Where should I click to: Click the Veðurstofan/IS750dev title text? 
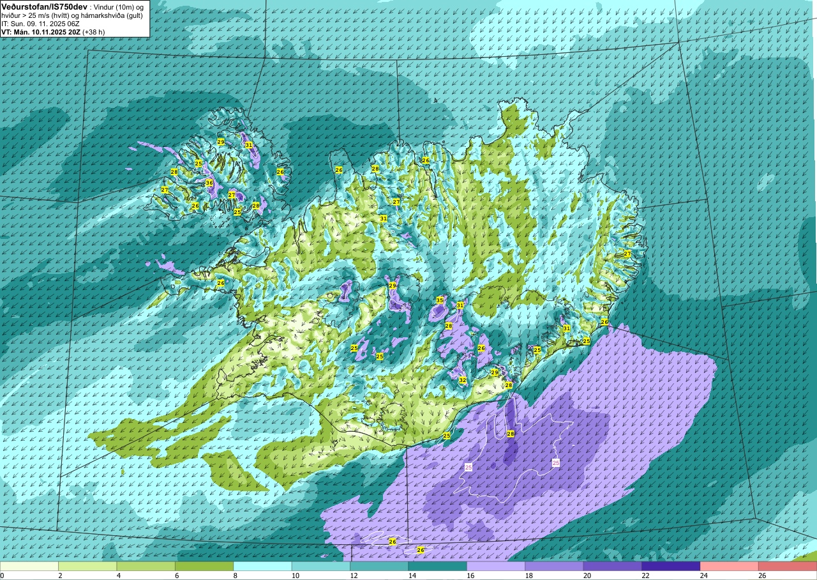click(x=43, y=6)
